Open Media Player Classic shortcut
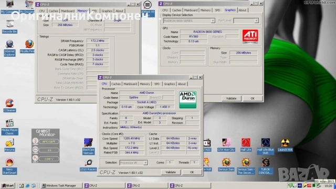 click(9, 127)
